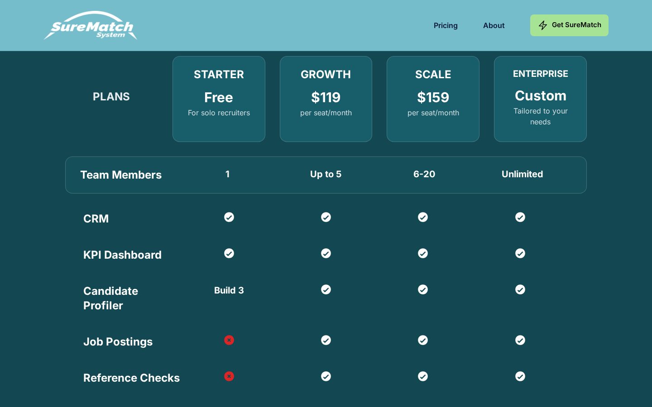The width and height of the screenshot is (652, 407).
Task: Click the 'Unlimited' team members value
Action: [522, 174]
